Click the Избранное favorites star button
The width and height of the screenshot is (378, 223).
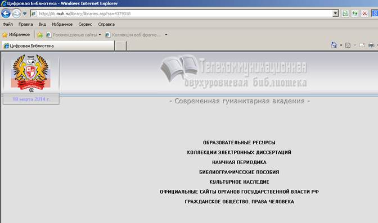pyautogui.click(x=16, y=35)
